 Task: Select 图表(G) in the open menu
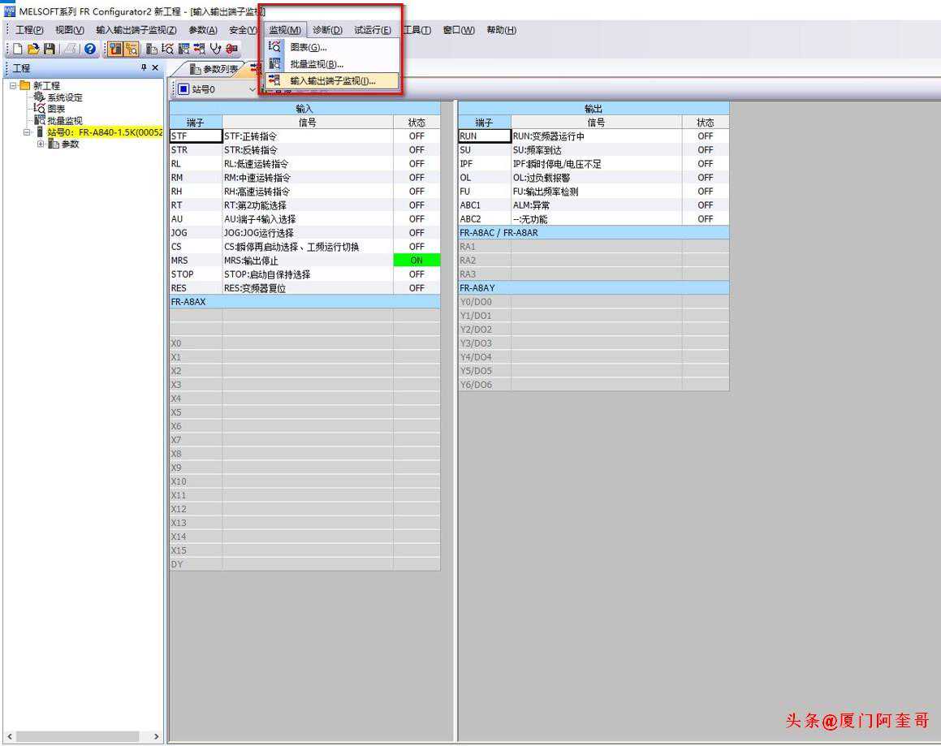coord(308,48)
